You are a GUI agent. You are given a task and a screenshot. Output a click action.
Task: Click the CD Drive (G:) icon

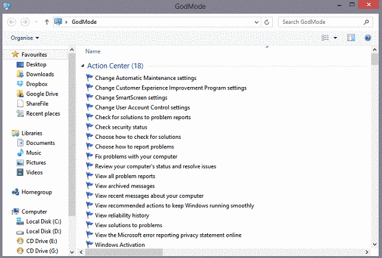pos(20,251)
